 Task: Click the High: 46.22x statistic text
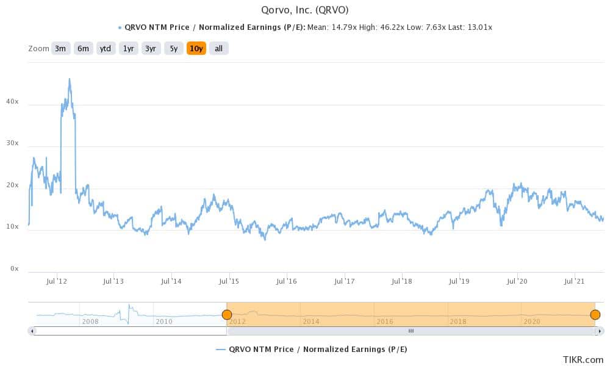(382, 27)
